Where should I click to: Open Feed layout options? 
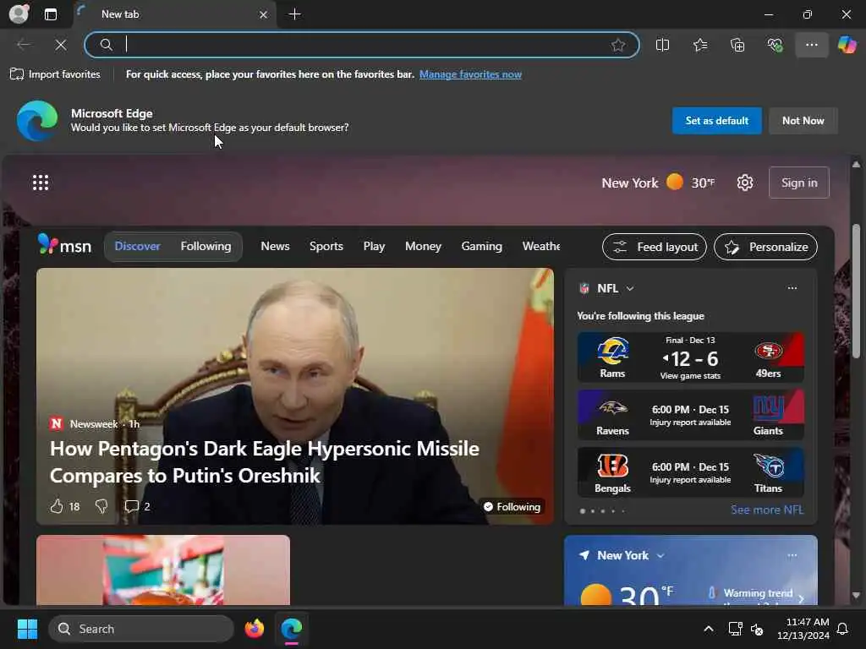click(655, 247)
